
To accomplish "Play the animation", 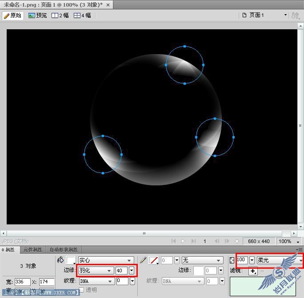I will point(183,241).
